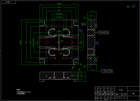The height and width of the screenshot is (101, 140).
Task: Select the 116 horizontal dimension text
Action: pos(59,7)
